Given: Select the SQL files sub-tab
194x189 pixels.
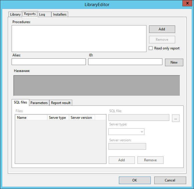Looking at the screenshot, I should click(20, 102).
